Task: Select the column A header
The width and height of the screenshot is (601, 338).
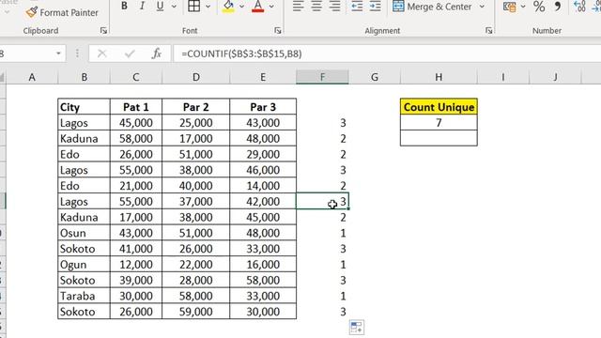Action: [32, 77]
